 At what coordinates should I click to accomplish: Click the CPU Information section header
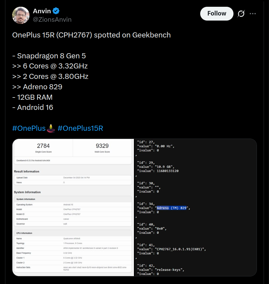[24, 233]
